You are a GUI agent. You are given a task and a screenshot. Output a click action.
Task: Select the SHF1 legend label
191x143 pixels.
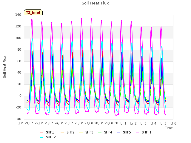coord(50,132)
